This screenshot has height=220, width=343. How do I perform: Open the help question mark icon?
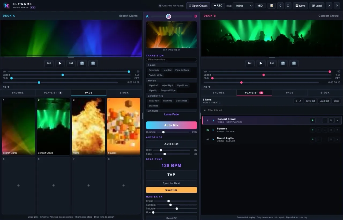point(337,6)
